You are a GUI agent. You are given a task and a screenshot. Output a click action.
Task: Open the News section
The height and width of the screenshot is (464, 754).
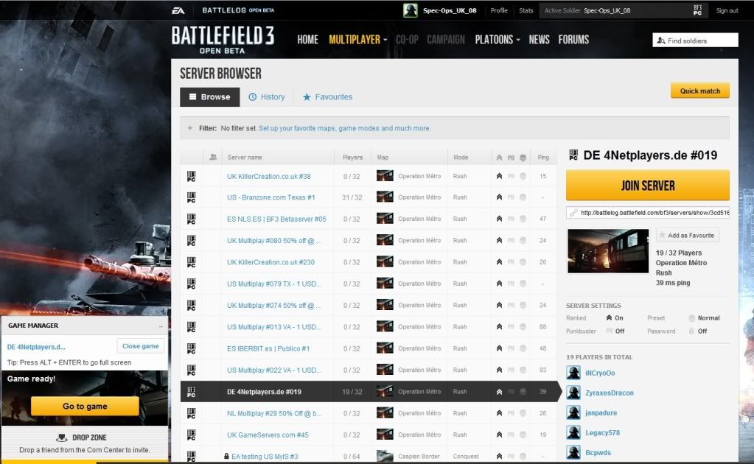(539, 39)
